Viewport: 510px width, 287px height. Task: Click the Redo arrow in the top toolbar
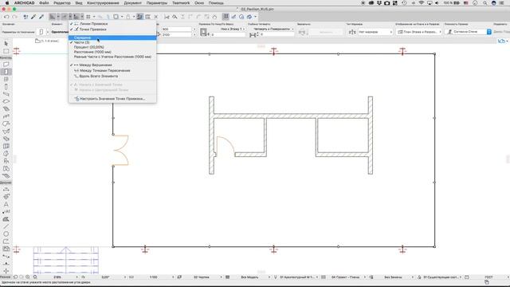coord(14,17)
